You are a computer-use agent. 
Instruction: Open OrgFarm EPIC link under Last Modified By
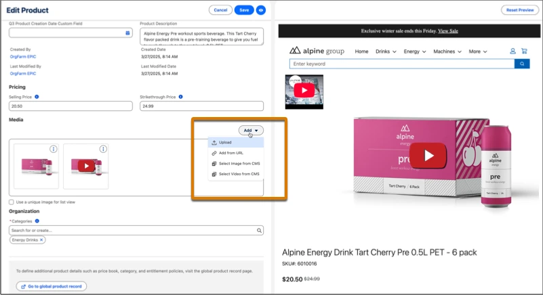23,73
